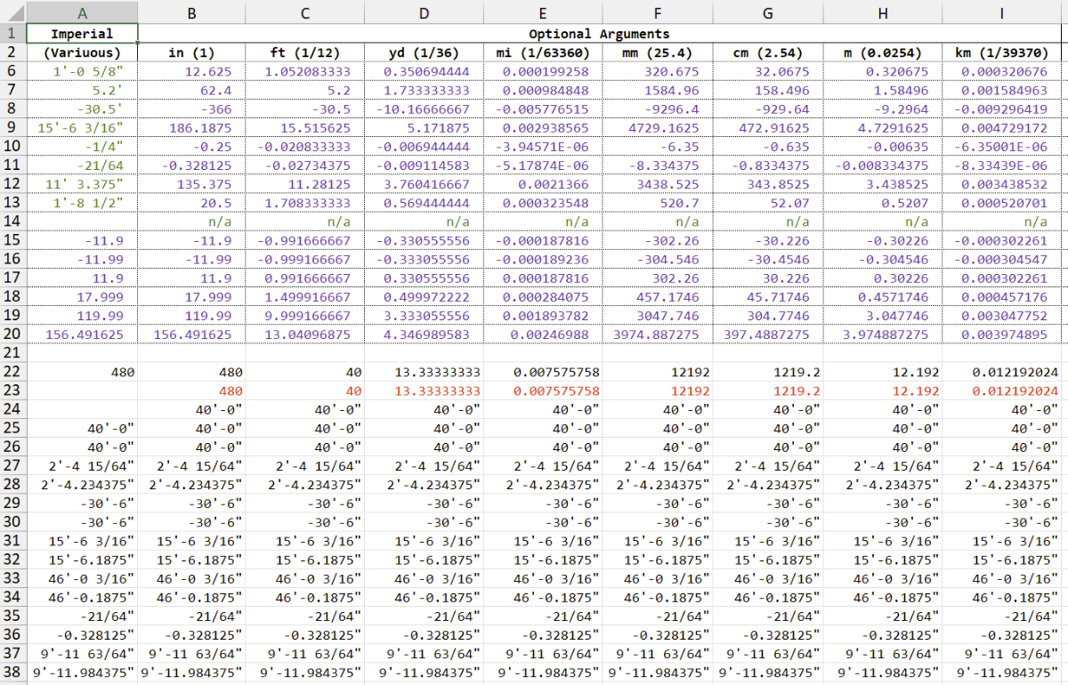Select row 21 header
1068x685 pixels.
[12, 352]
